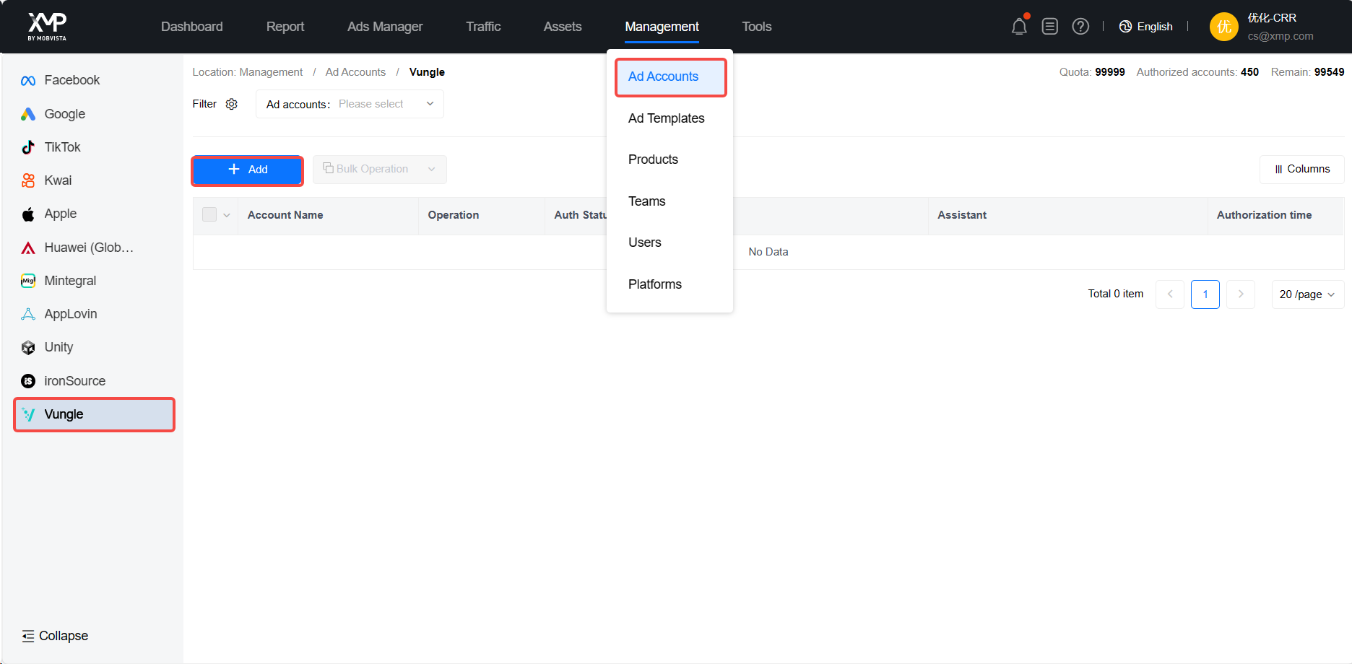The image size is (1352, 664).
Task: Open the Assets tab
Action: (563, 27)
